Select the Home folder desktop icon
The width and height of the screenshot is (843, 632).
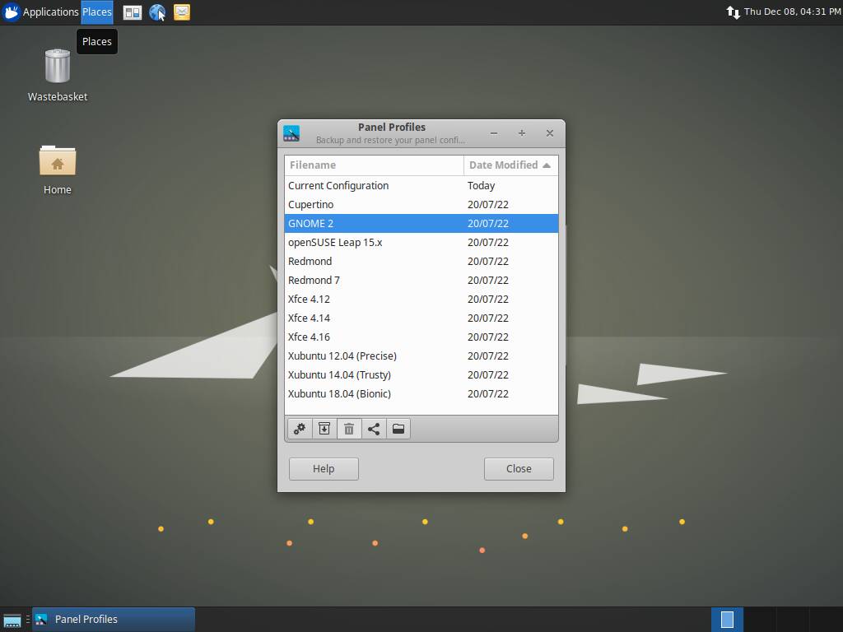pyautogui.click(x=58, y=170)
